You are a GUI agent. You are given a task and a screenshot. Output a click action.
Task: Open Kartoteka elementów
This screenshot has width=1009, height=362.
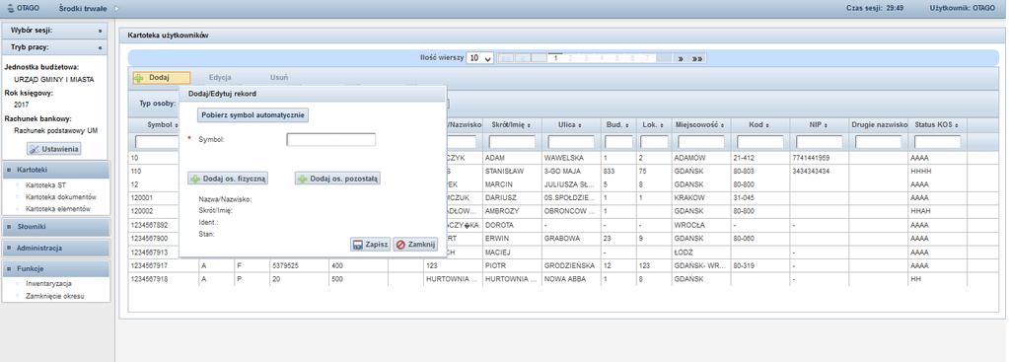coord(57,209)
